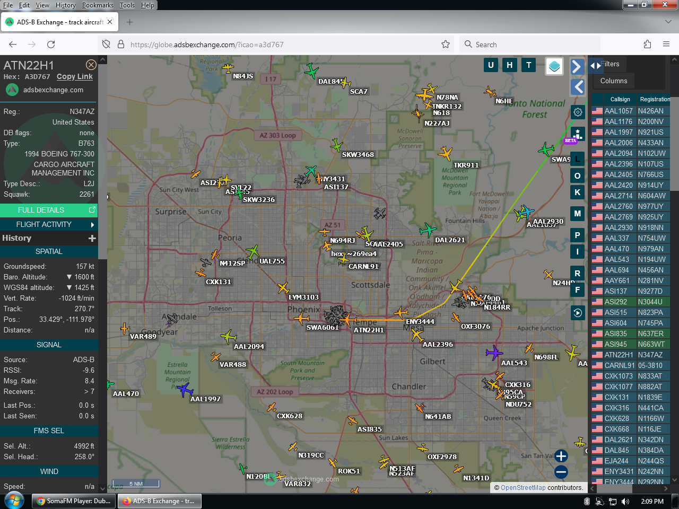
Task: Click the SKW3468 aircraft on the map
Action: [336, 145]
